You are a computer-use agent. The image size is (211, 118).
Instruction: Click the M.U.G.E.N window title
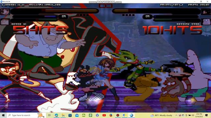tap(6, 1)
